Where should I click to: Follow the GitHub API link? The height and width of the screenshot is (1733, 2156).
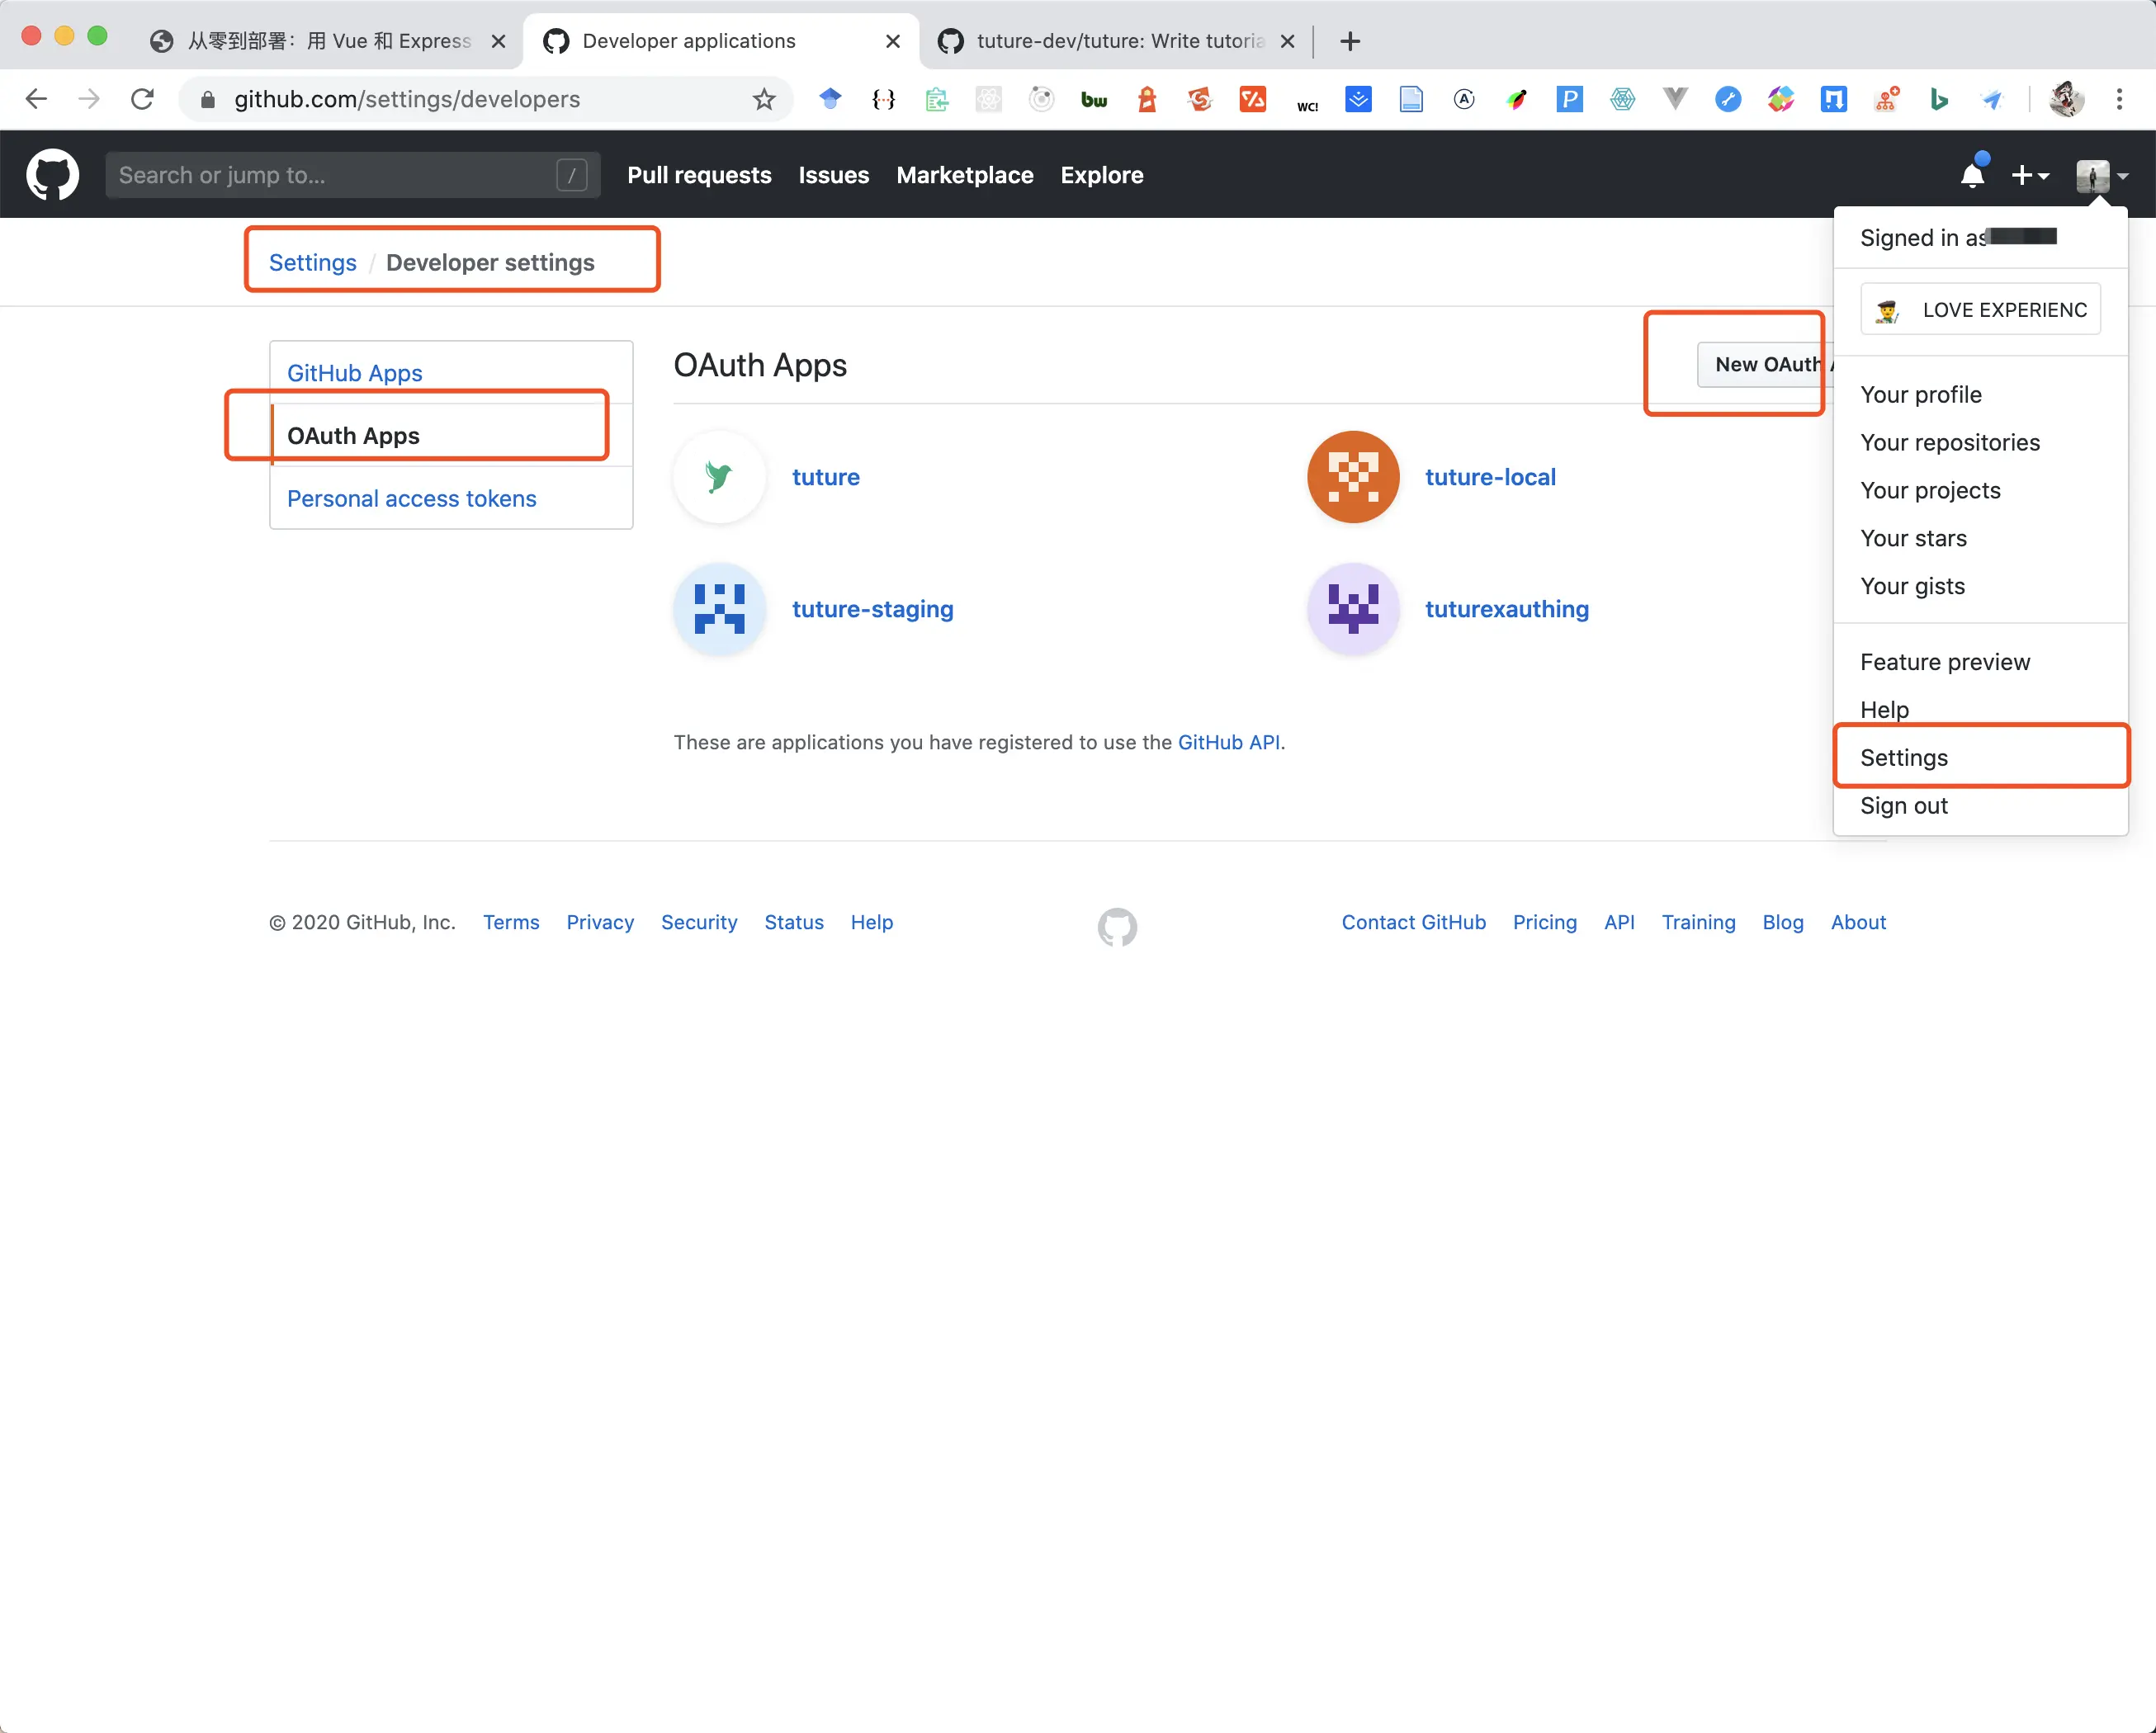pyautogui.click(x=1228, y=742)
